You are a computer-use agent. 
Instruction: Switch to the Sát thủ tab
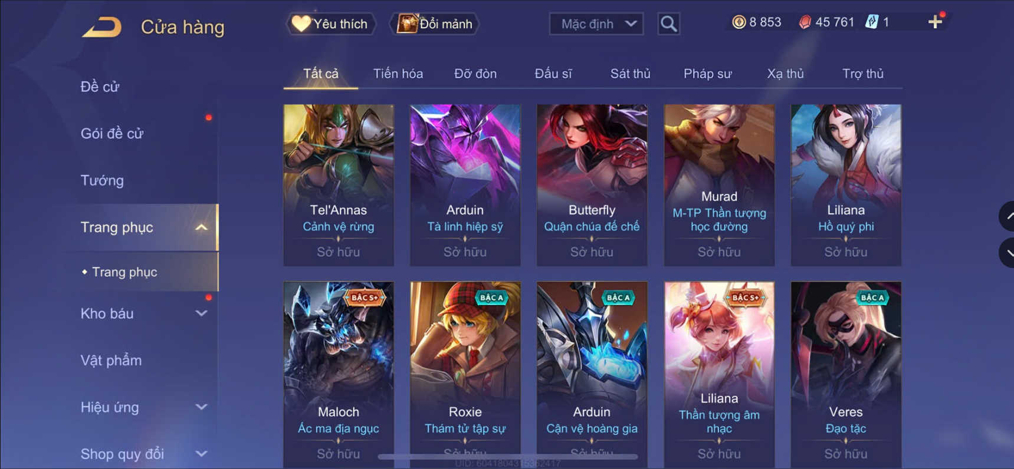[x=630, y=74]
